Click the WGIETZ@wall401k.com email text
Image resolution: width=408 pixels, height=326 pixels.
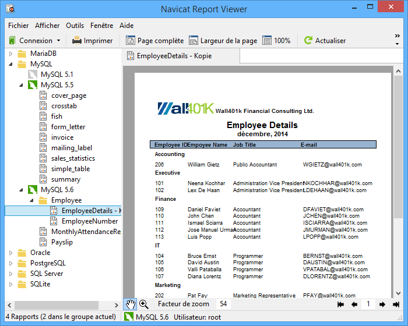(x=332, y=165)
